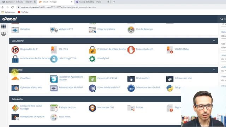The height and width of the screenshot is (127, 226).
Task: Open the Trabajos de cron calendar icon
Action: [x=54, y=108]
